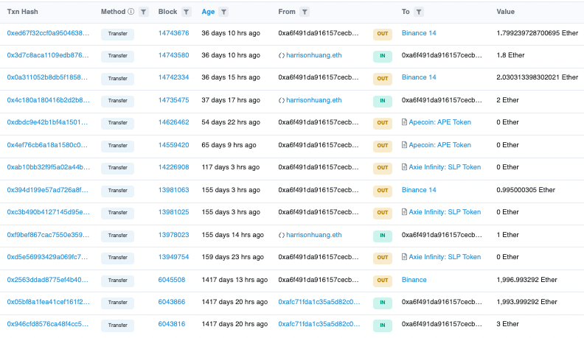Select the value 0.995000305 Ether

(526, 190)
